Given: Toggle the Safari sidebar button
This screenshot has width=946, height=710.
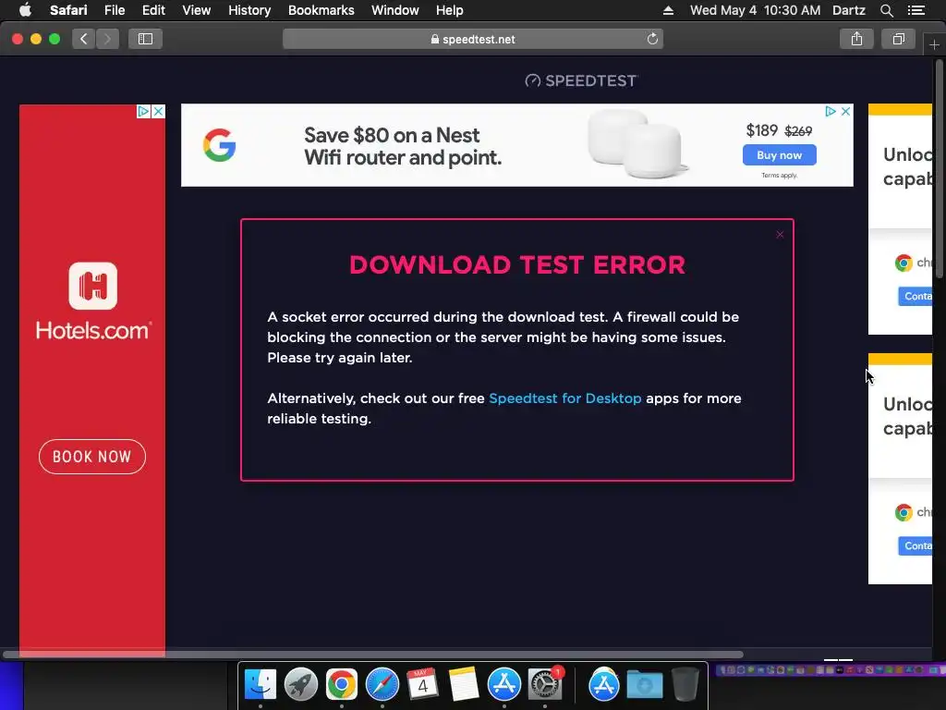Looking at the screenshot, I should (145, 39).
